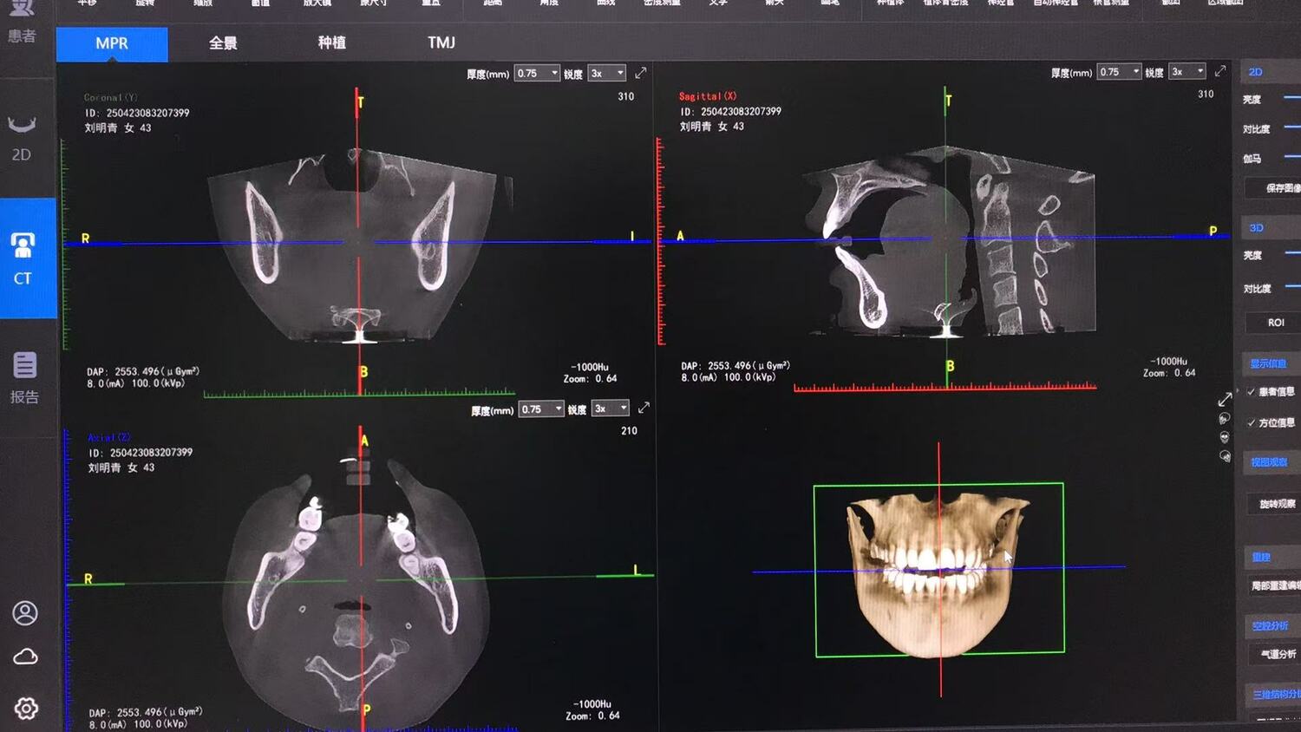Switch to the TMJ tab

441,42
